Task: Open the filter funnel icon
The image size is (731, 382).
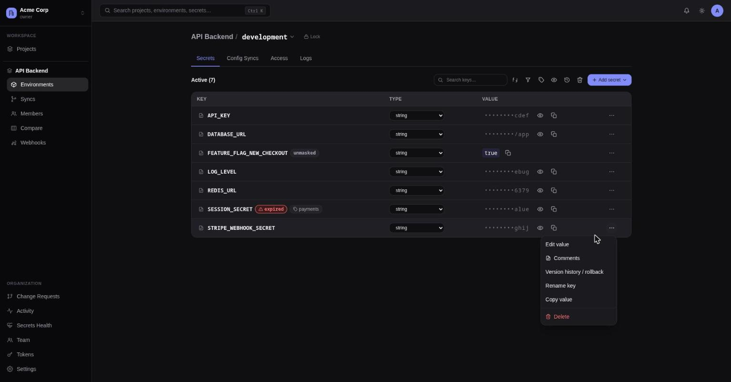Action: (x=528, y=80)
